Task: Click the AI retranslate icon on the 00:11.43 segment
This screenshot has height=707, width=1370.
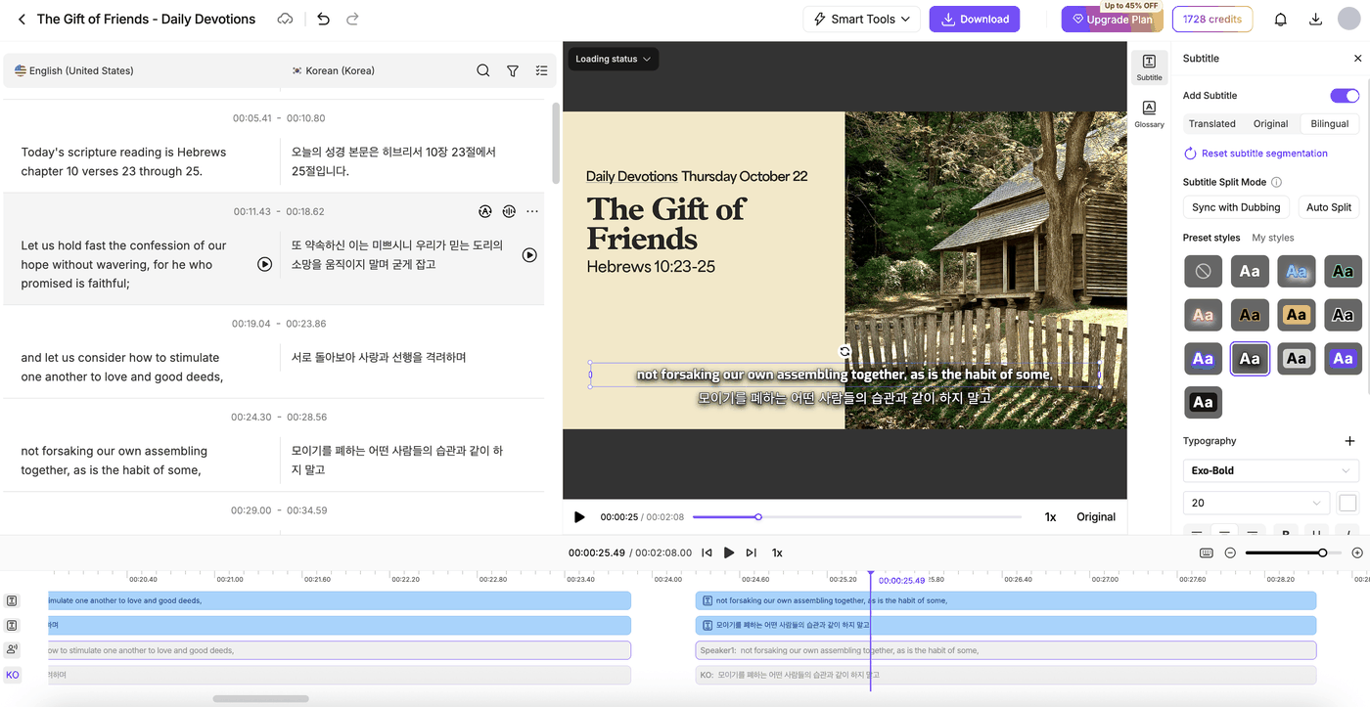Action: click(484, 211)
